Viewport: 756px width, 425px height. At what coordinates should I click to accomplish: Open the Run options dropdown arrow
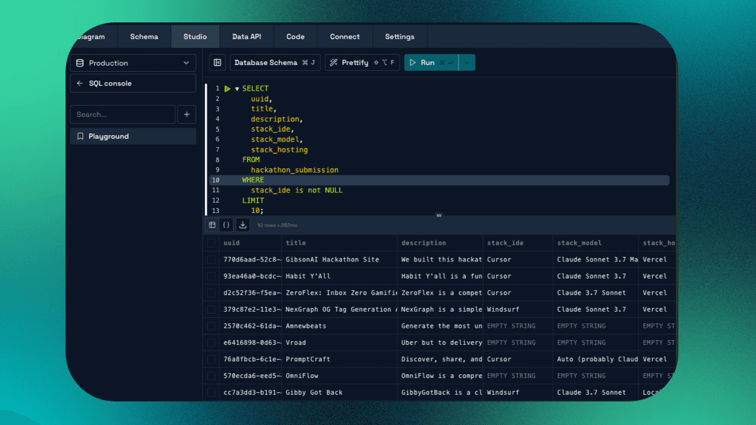click(x=467, y=63)
